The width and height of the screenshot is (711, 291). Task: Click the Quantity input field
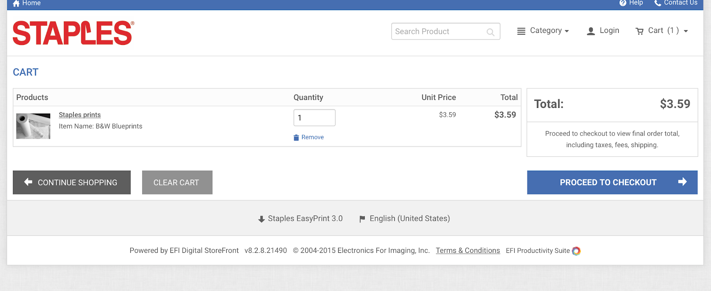coord(314,118)
